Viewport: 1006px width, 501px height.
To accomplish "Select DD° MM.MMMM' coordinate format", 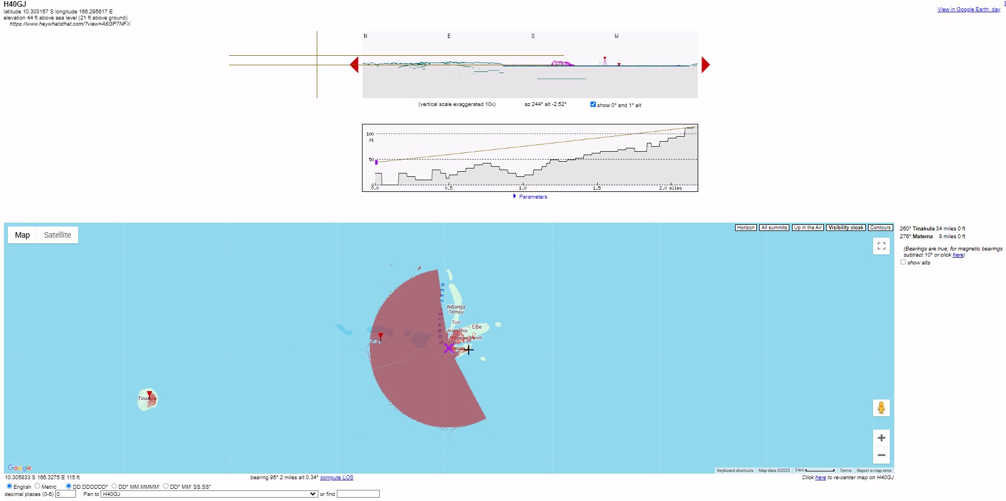I will click(115, 486).
